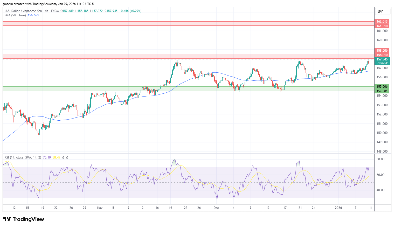Viewport: 394px width, 227px height.
Task: Click the 2026 label on the time axis
Action: point(338,208)
